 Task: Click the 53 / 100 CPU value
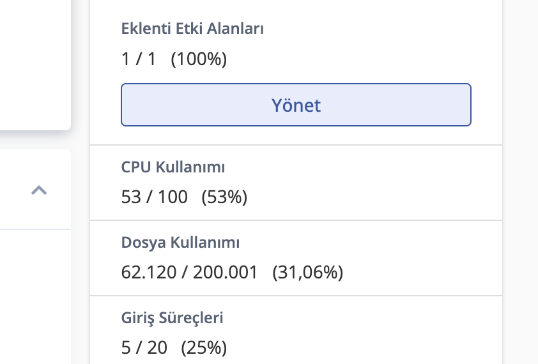(x=155, y=197)
